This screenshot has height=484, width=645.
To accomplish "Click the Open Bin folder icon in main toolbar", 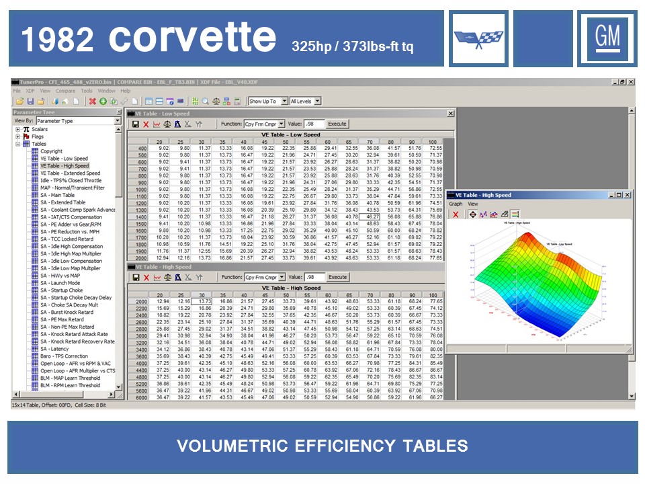I will coord(19,102).
